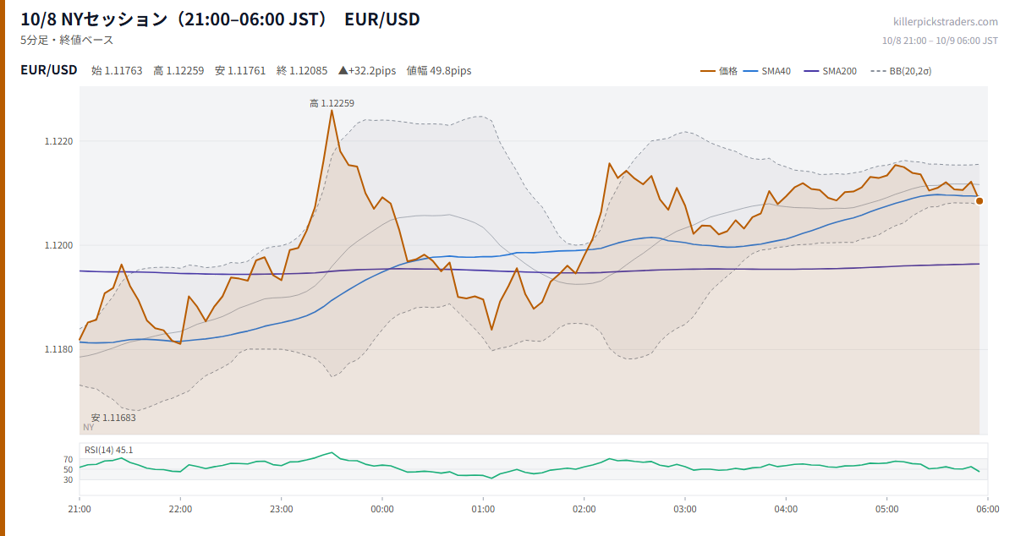Viewport: 1015px width, 536px height.
Task: Click the RSI axis label 30
Action: [69, 479]
